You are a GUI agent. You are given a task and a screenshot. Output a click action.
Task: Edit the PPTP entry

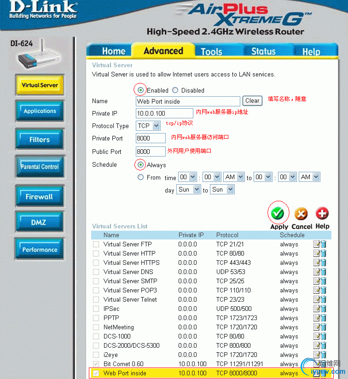coord(316,318)
